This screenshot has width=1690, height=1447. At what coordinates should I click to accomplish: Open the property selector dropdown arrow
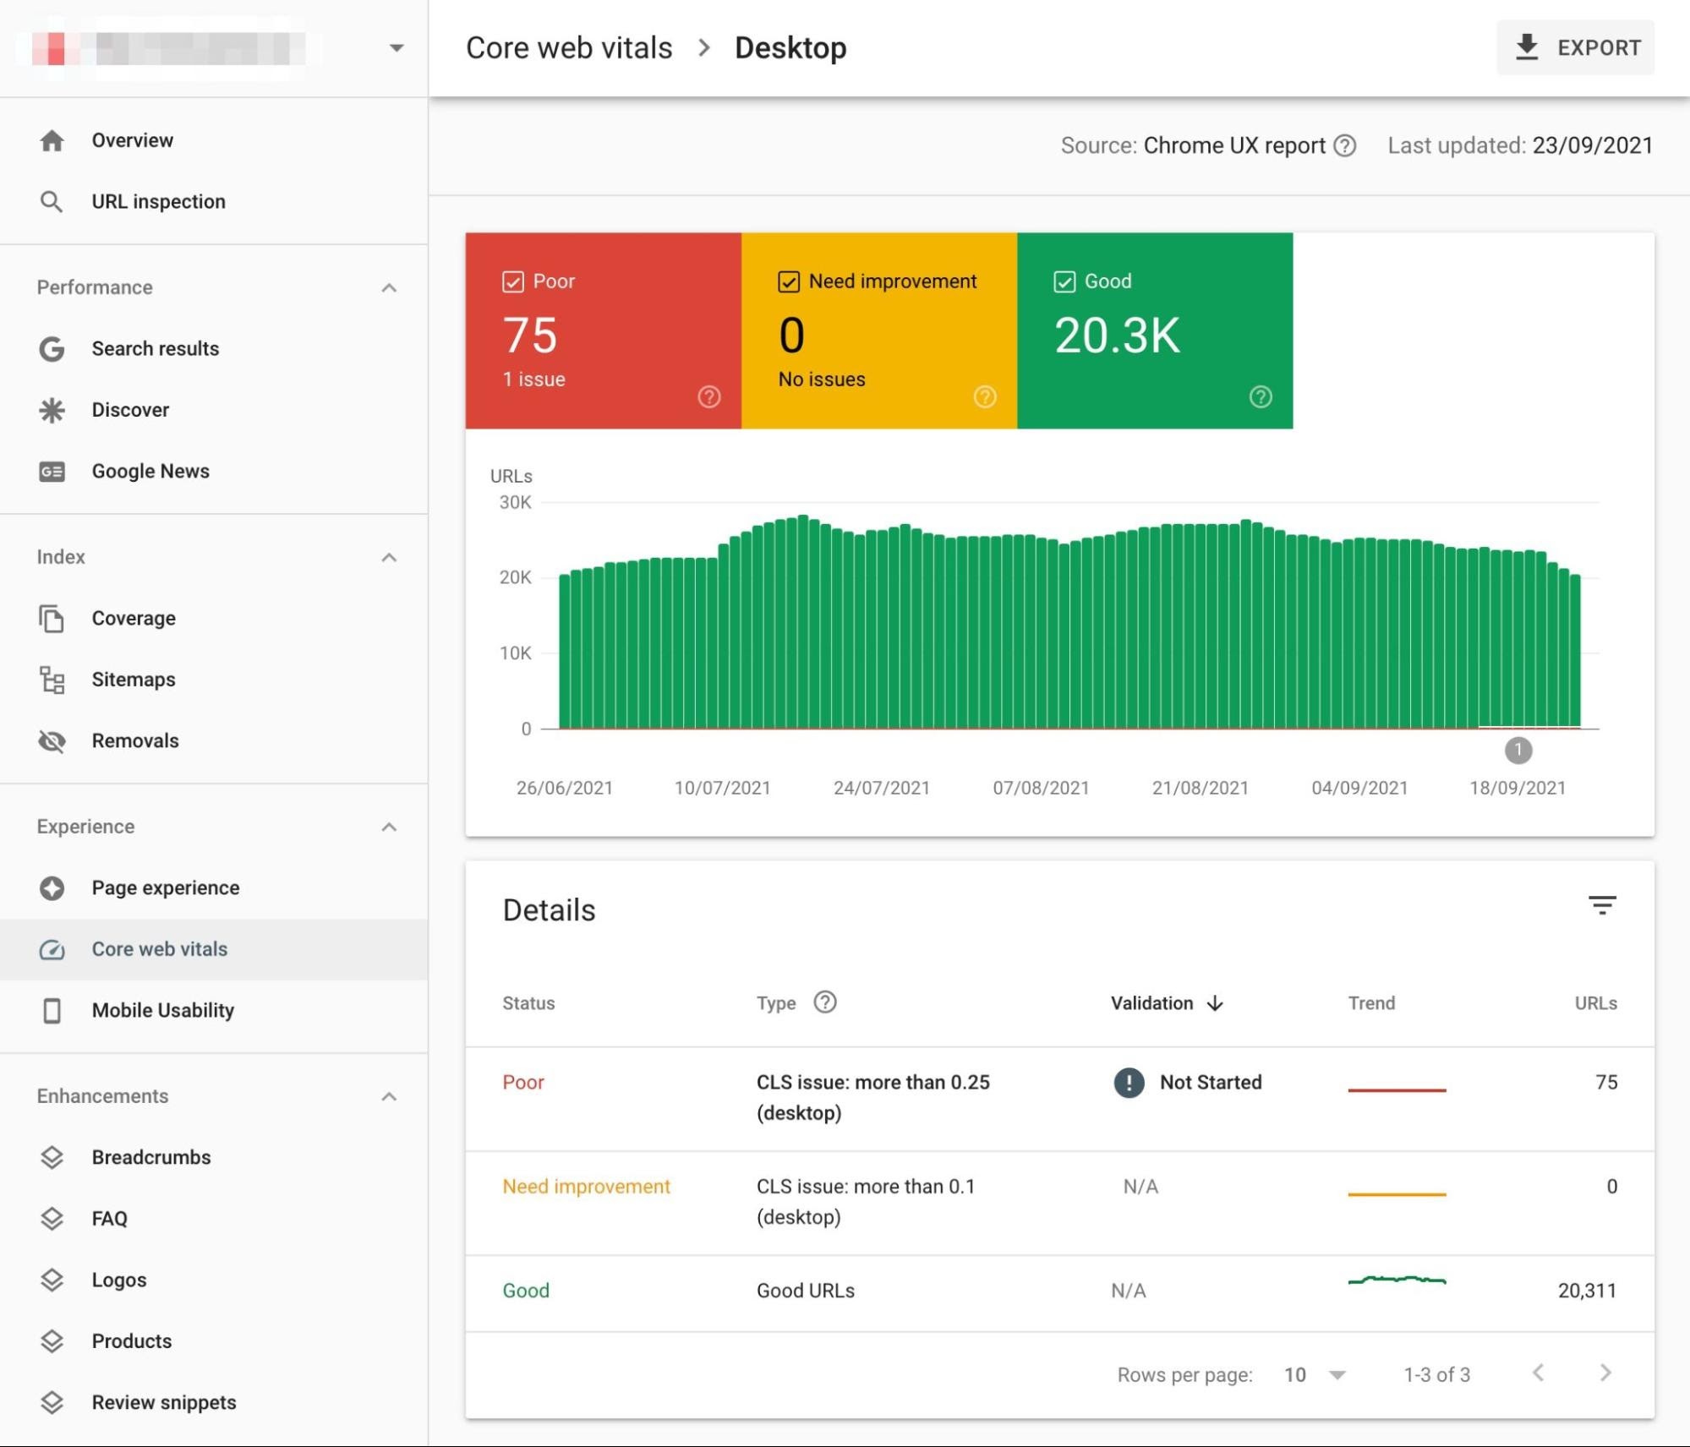point(396,48)
